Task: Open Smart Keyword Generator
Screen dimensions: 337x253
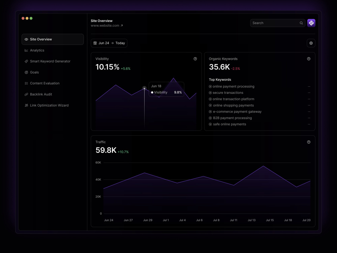Action: pyautogui.click(x=50, y=61)
